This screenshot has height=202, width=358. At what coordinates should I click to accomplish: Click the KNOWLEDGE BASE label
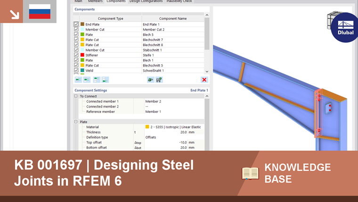(298, 173)
